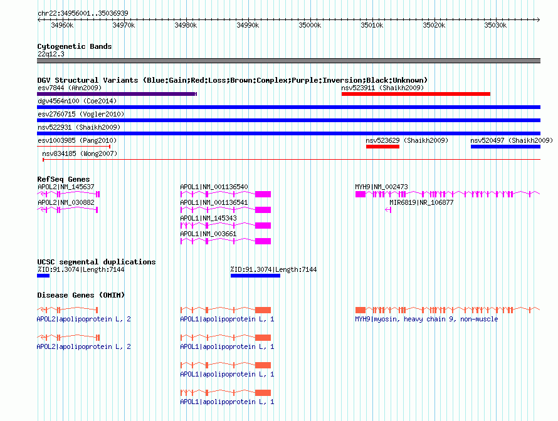Image resolution: width=558 pixels, height=421 pixels.
Task: Select the esv1003985 (Pang2010) thin red line
Action: point(73,147)
